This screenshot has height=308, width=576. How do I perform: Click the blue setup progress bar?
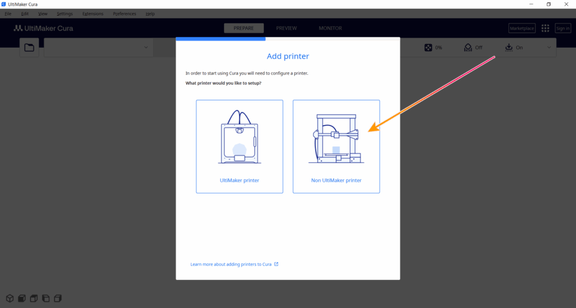pyautogui.click(x=220, y=39)
